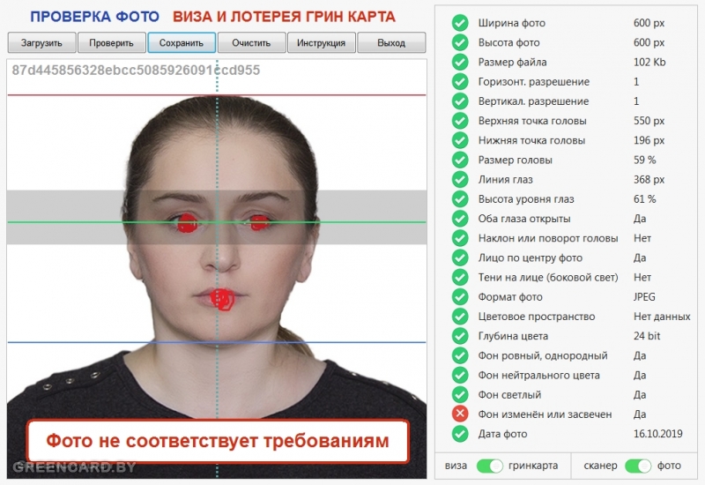Save the photo with Сохранить button
Screen dimensions: 705x485
pyautogui.click(x=182, y=42)
